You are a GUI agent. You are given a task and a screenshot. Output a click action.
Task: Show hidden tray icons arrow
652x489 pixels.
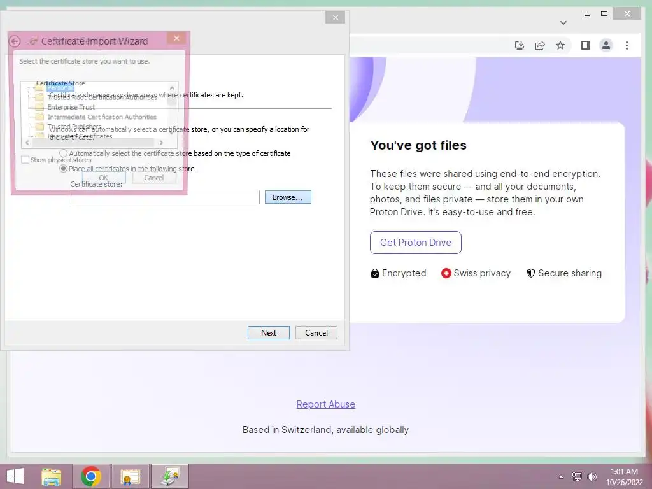(x=562, y=477)
